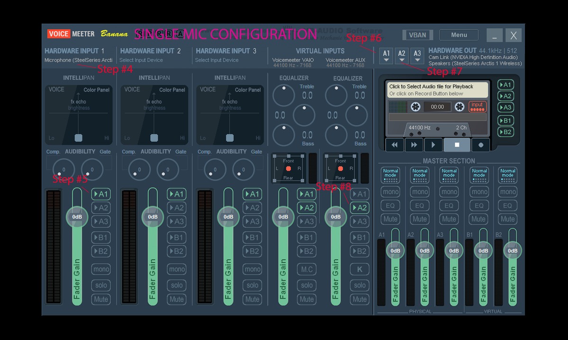This screenshot has width=568, height=340.
Task: Route recorder playback to A1
Action: (x=505, y=85)
